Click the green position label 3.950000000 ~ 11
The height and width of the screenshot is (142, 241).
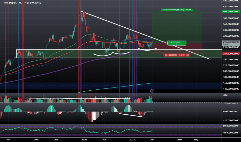(x=177, y=43)
